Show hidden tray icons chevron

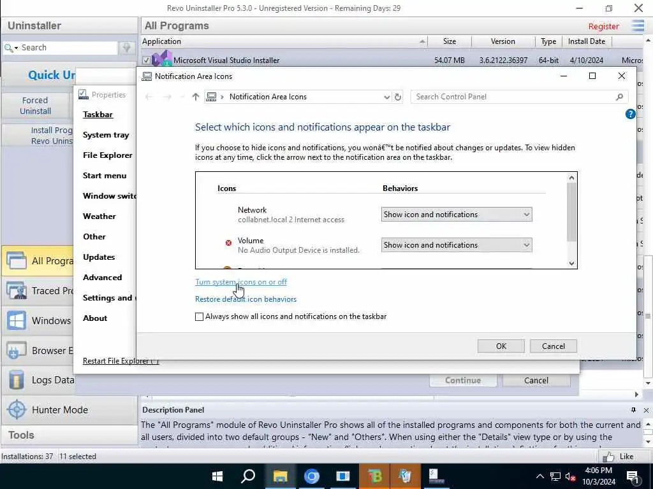click(x=539, y=476)
